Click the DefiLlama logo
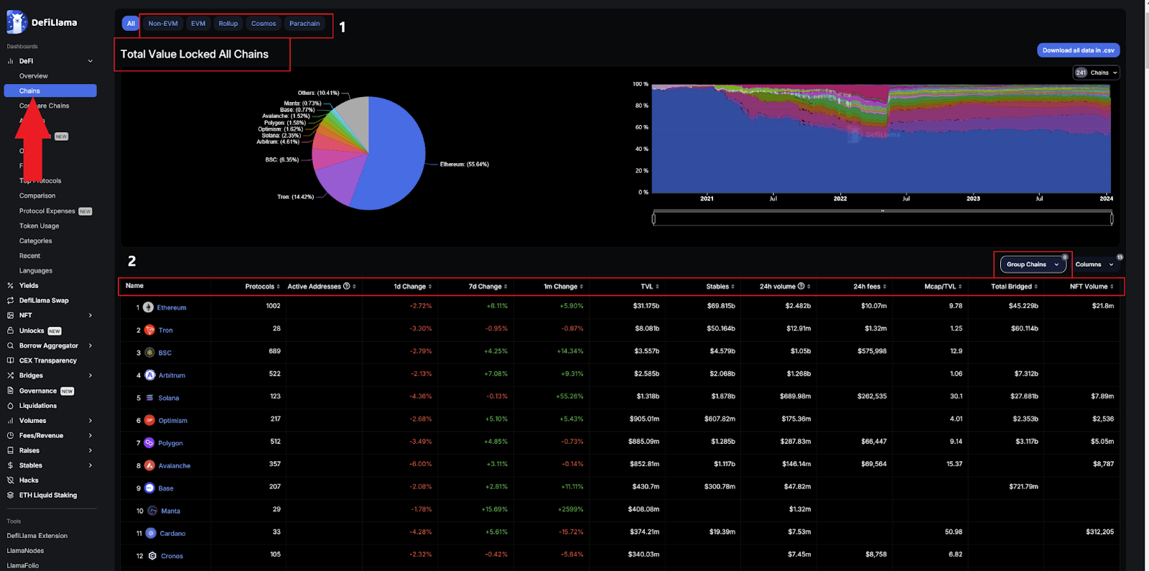1149x571 pixels. [x=42, y=22]
